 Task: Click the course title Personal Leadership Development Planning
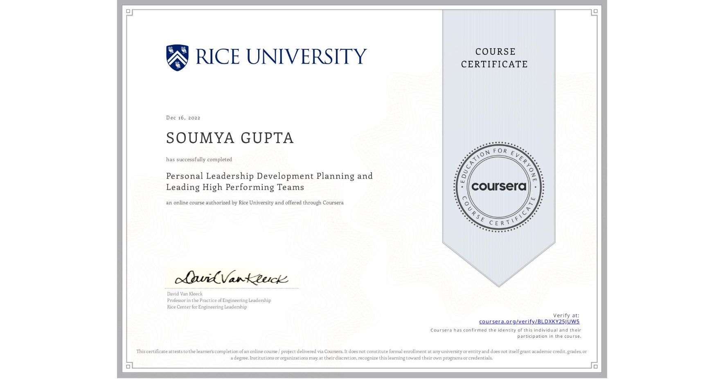[269, 176]
